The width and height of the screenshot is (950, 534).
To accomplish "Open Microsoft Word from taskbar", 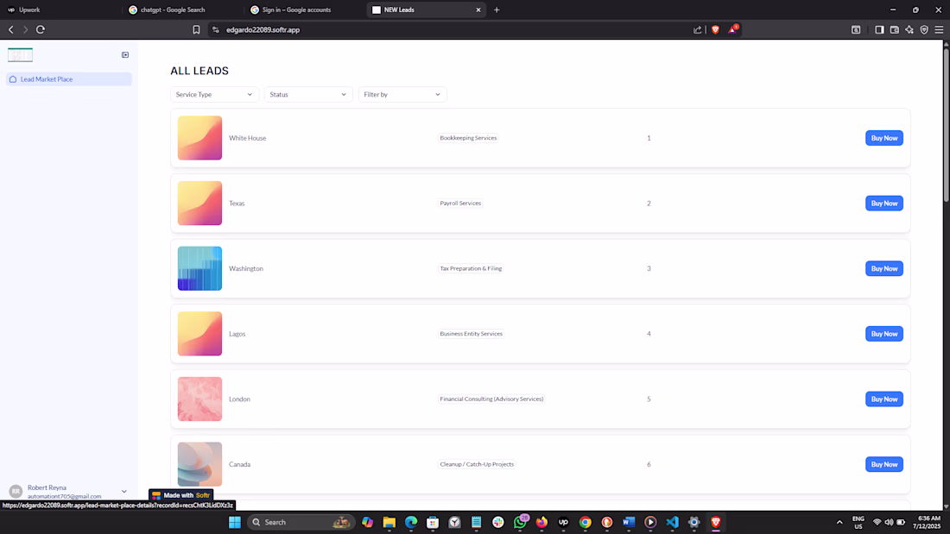I will click(x=628, y=522).
